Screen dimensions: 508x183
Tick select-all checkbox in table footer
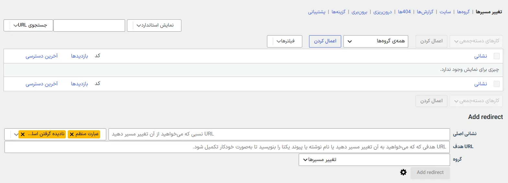[x=496, y=84]
